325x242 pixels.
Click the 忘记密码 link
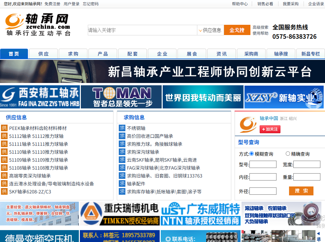tap(91, 4)
